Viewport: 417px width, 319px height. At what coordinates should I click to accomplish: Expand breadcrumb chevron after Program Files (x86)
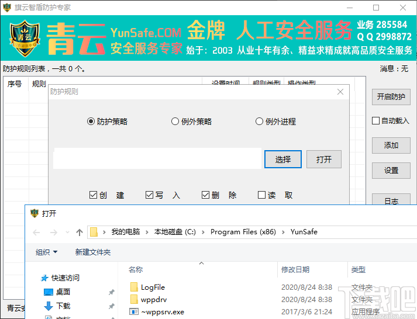[x=283, y=232]
